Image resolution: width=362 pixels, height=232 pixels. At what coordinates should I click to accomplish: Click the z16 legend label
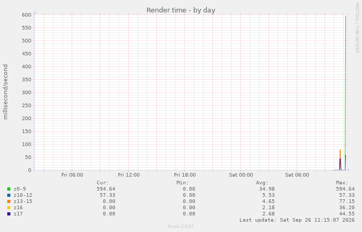pyautogui.click(x=18, y=208)
